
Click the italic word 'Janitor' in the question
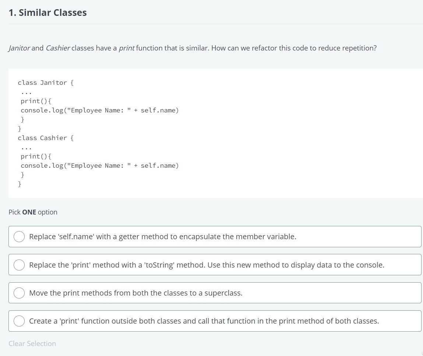coord(19,48)
